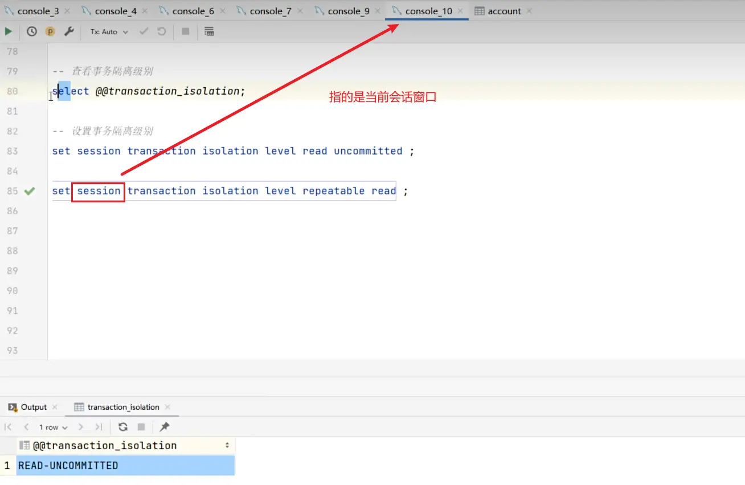This screenshot has height=485, width=745.
Task: Click line number 90 in gutter
Action: click(12, 291)
